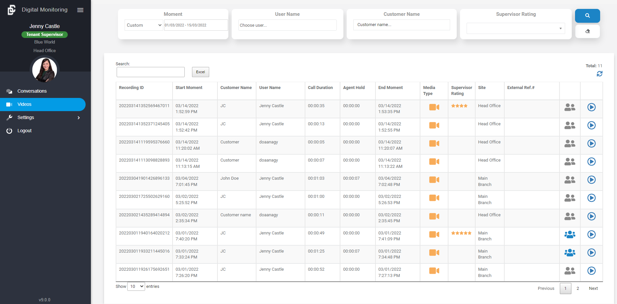Select Logout in the sidebar
This screenshot has width=617, height=304.
point(24,131)
